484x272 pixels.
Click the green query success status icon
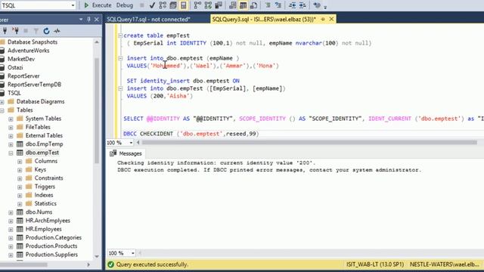coord(110,264)
